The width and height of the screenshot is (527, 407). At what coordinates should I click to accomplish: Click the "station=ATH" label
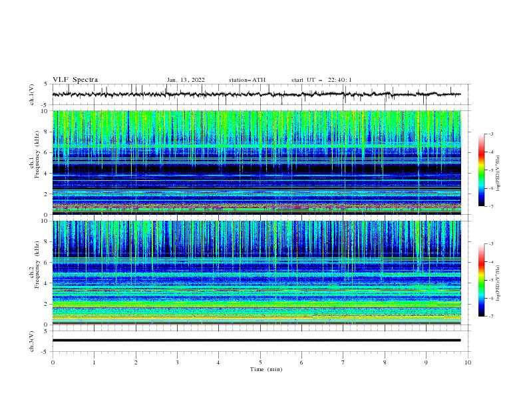(x=247, y=80)
